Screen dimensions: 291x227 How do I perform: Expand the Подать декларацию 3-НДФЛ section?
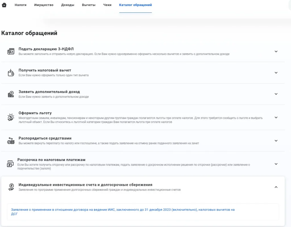pos(276,51)
